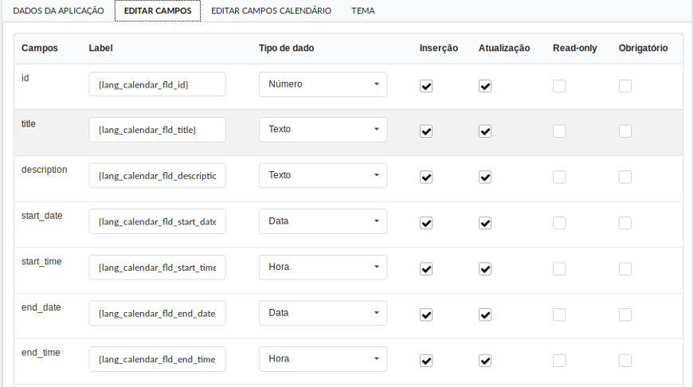
Task: Edit the label field for end_date
Action: click(x=158, y=313)
